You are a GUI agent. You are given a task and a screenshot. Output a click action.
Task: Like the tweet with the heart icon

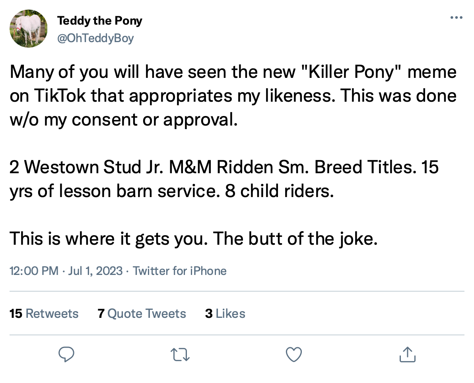(x=294, y=354)
